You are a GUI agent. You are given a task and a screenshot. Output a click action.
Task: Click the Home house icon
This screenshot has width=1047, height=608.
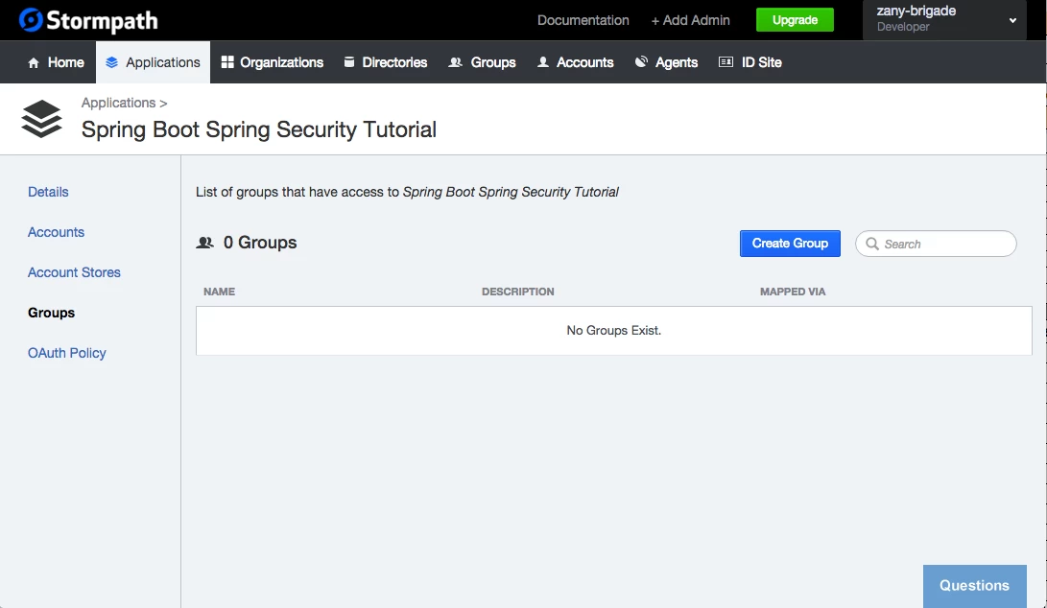(x=34, y=62)
